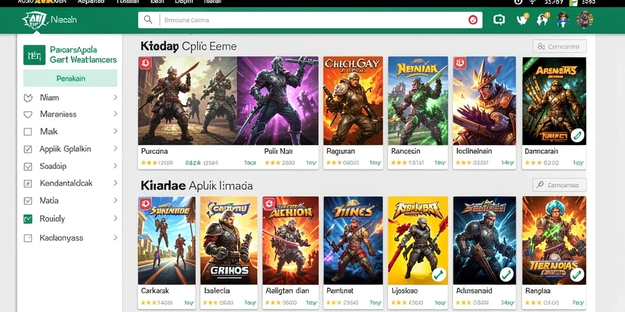Open the user avatar in the header's top-right corner
This screenshot has height=312, width=625.
click(x=585, y=19)
